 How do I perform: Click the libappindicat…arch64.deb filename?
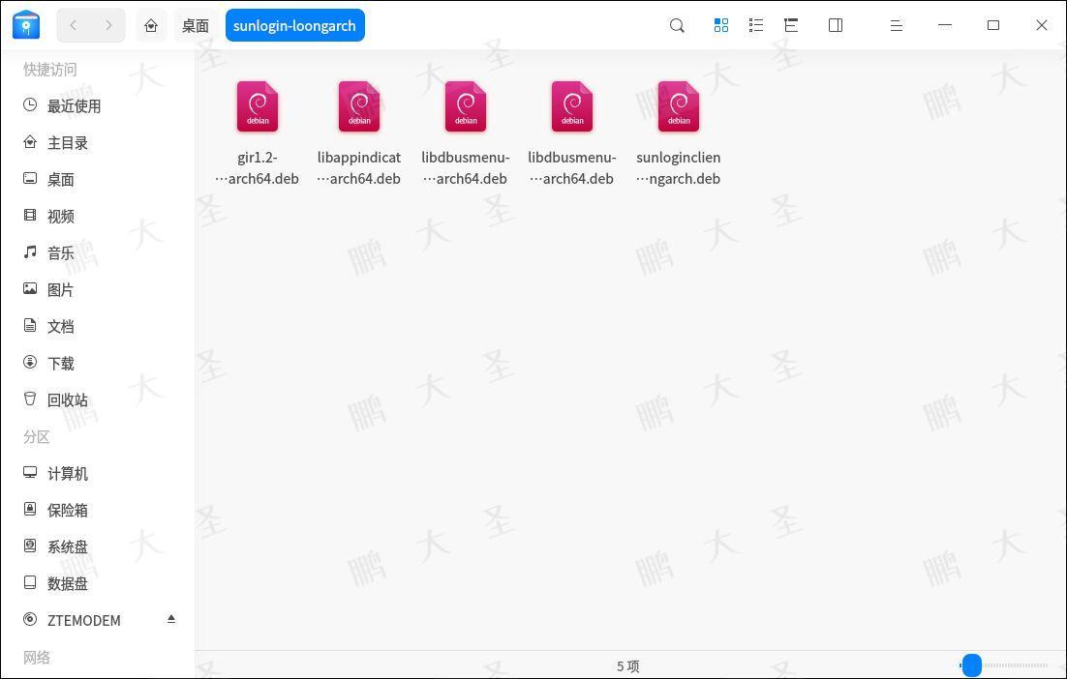click(359, 168)
